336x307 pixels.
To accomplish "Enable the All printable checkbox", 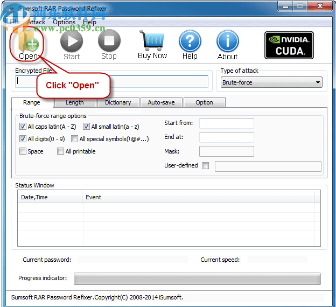I will [60, 151].
